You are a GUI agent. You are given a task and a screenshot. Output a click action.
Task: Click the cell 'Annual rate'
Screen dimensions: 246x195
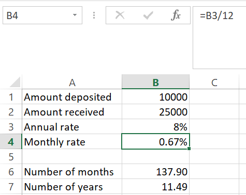pos(72,126)
